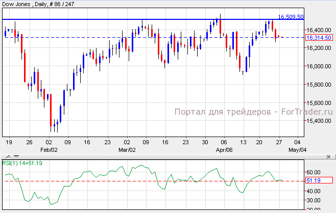Screen dimensions: 336x213
Task: Click the 'Feb/02' month label on the date axis
Action: 49,150
